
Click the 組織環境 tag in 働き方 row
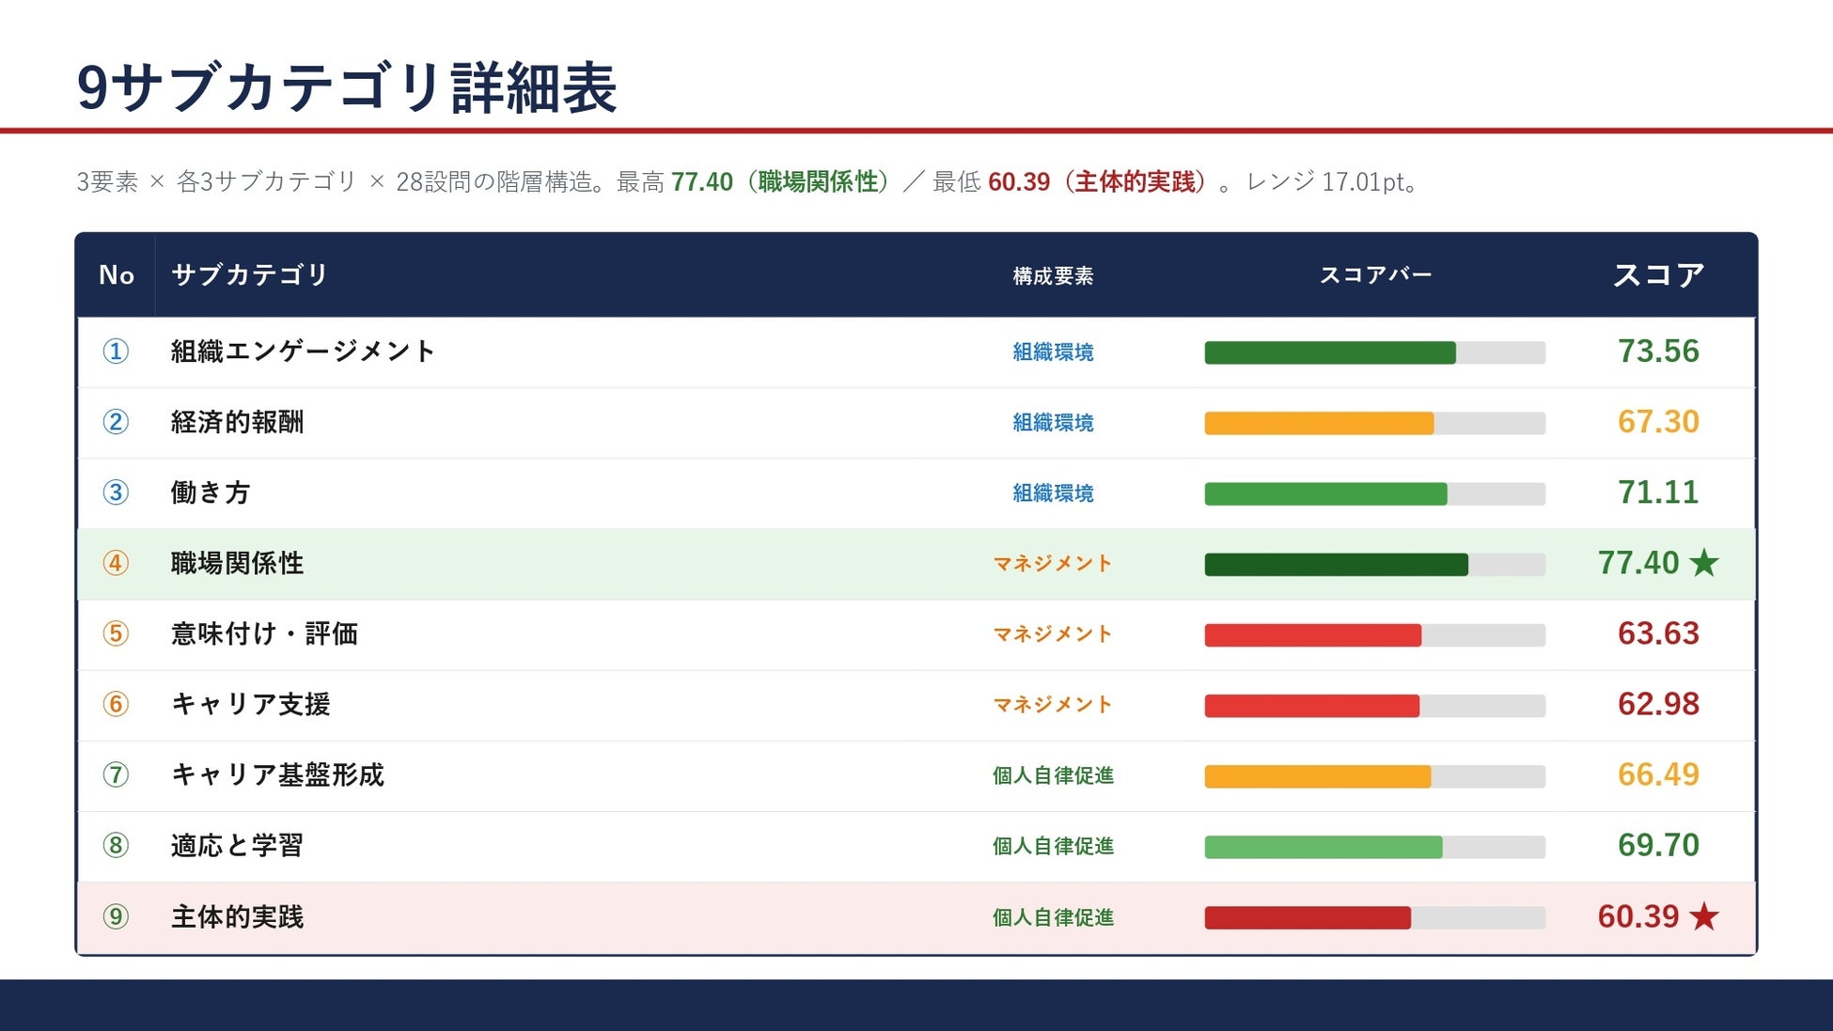pyautogui.click(x=1053, y=492)
